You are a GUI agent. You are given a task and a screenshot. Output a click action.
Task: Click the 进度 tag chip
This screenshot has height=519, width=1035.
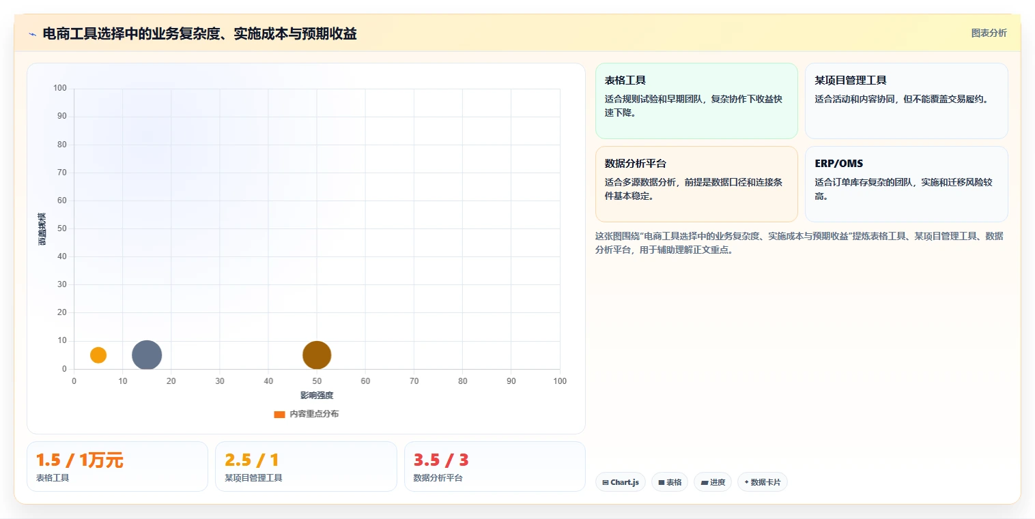click(713, 482)
